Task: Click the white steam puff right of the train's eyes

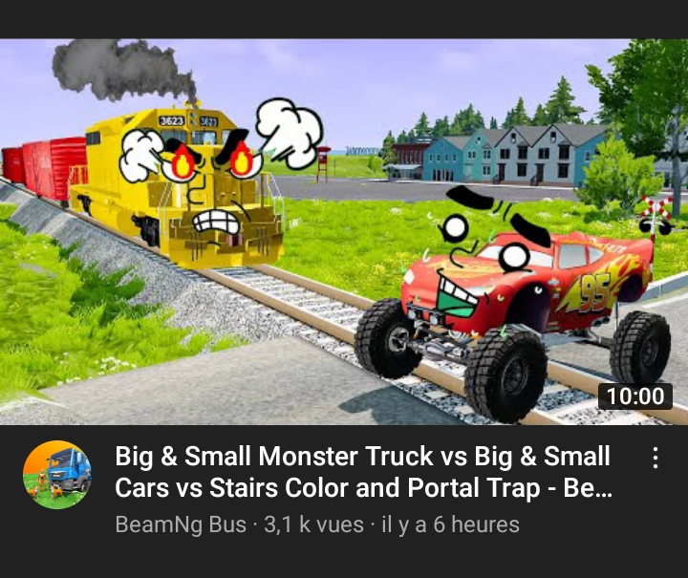Action: (x=289, y=133)
